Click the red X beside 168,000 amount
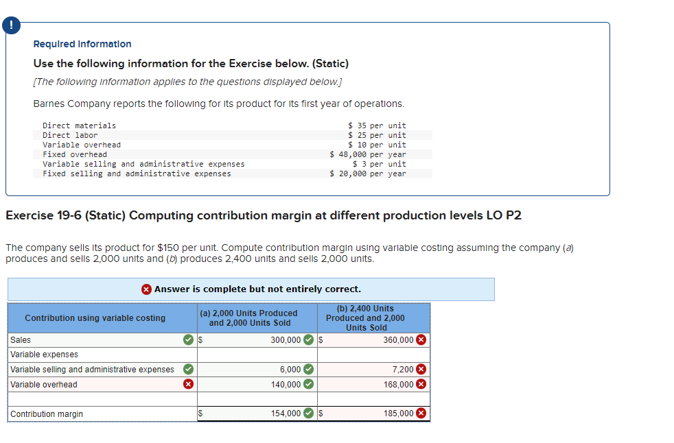 click(x=421, y=384)
